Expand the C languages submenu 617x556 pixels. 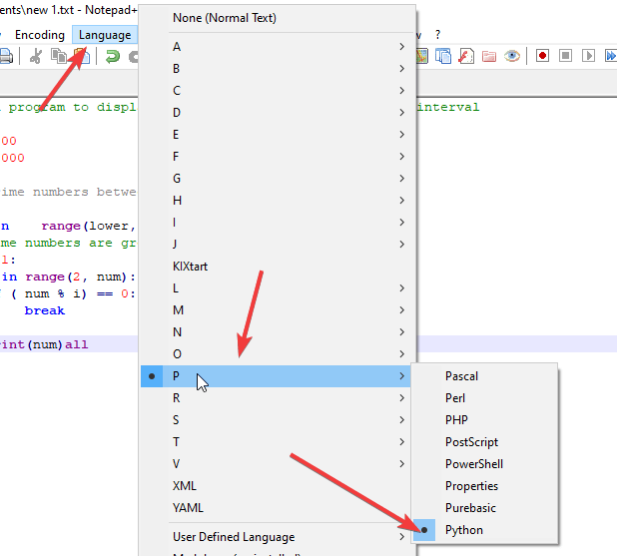pos(278,91)
